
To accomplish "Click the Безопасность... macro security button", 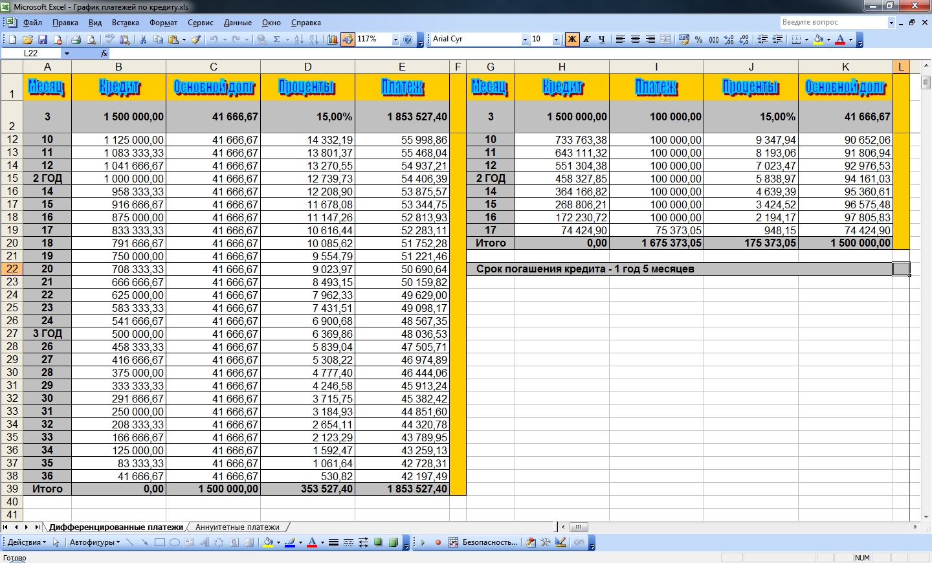I will 490,542.
